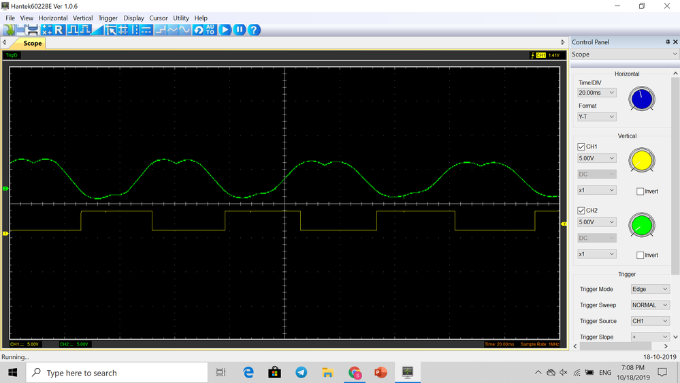Image resolution: width=680 pixels, height=383 pixels.
Task: Open CH1 probe x1 dropdown
Action: pyautogui.click(x=597, y=190)
